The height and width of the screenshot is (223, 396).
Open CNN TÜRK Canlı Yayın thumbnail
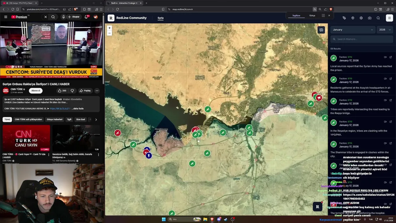26,138
